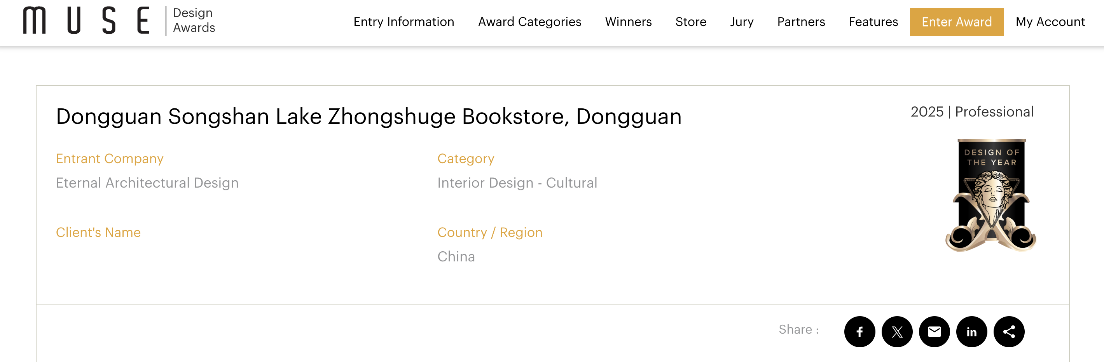The height and width of the screenshot is (362, 1104).
Task: Click the bookstore project title
Action: 369,117
